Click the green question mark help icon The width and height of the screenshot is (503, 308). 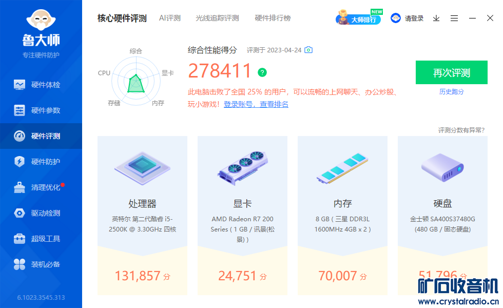coord(262,72)
